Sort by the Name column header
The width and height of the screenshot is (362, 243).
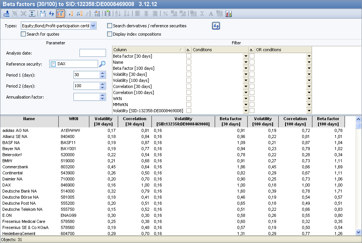pos(29,121)
